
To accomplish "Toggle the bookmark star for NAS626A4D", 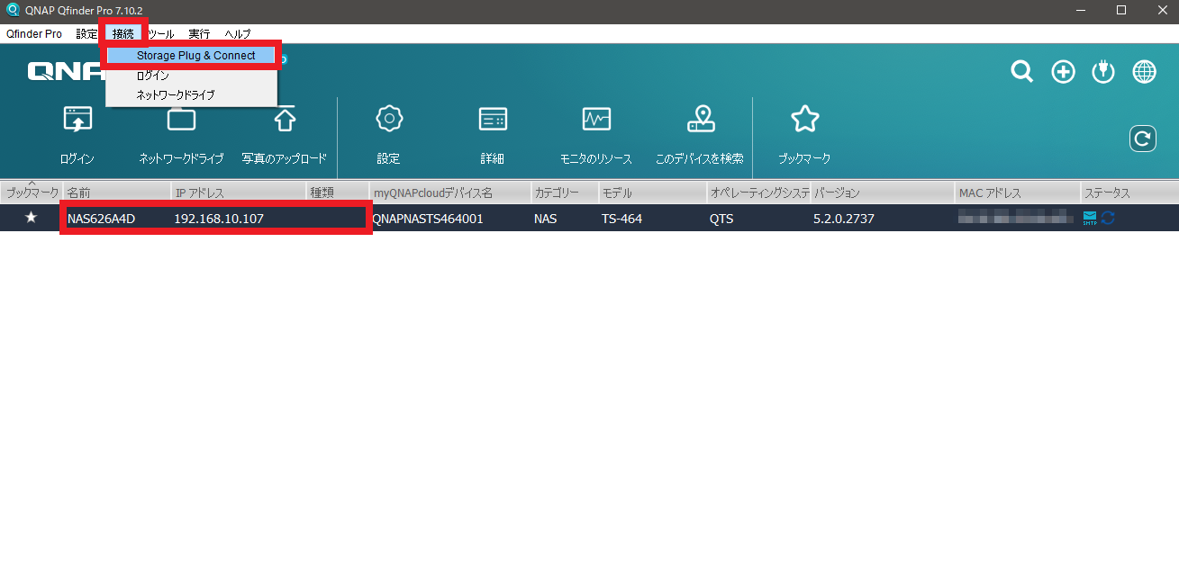I will pos(31,218).
